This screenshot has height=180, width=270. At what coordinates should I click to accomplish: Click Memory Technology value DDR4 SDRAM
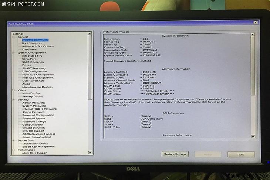pos(152,83)
